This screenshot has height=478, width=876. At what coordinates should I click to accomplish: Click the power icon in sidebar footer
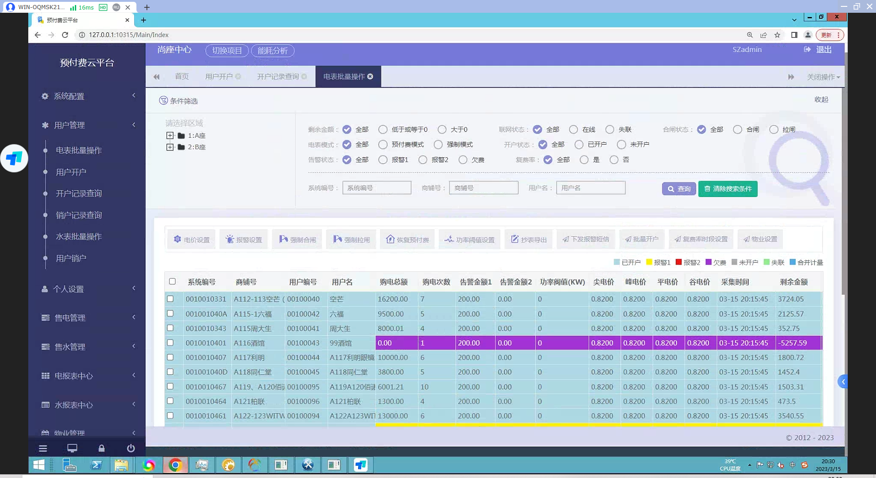click(x=130, y=448)
